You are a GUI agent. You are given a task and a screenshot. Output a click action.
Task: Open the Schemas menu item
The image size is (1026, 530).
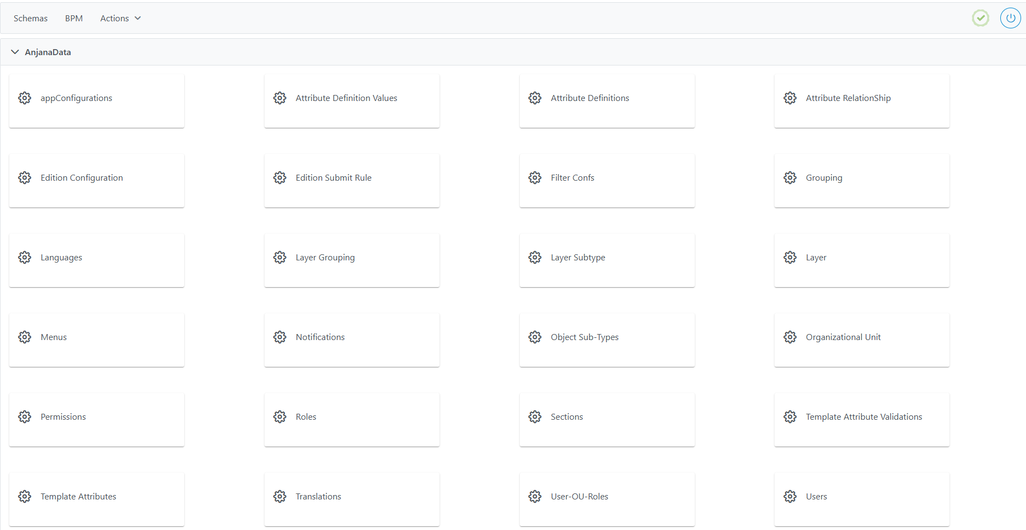point(31,19)
